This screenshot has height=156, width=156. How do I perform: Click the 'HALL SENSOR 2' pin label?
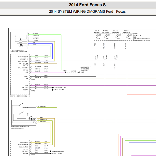coord(23,68)
